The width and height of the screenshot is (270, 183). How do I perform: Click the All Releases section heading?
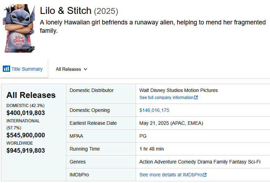tap(31, 95)
